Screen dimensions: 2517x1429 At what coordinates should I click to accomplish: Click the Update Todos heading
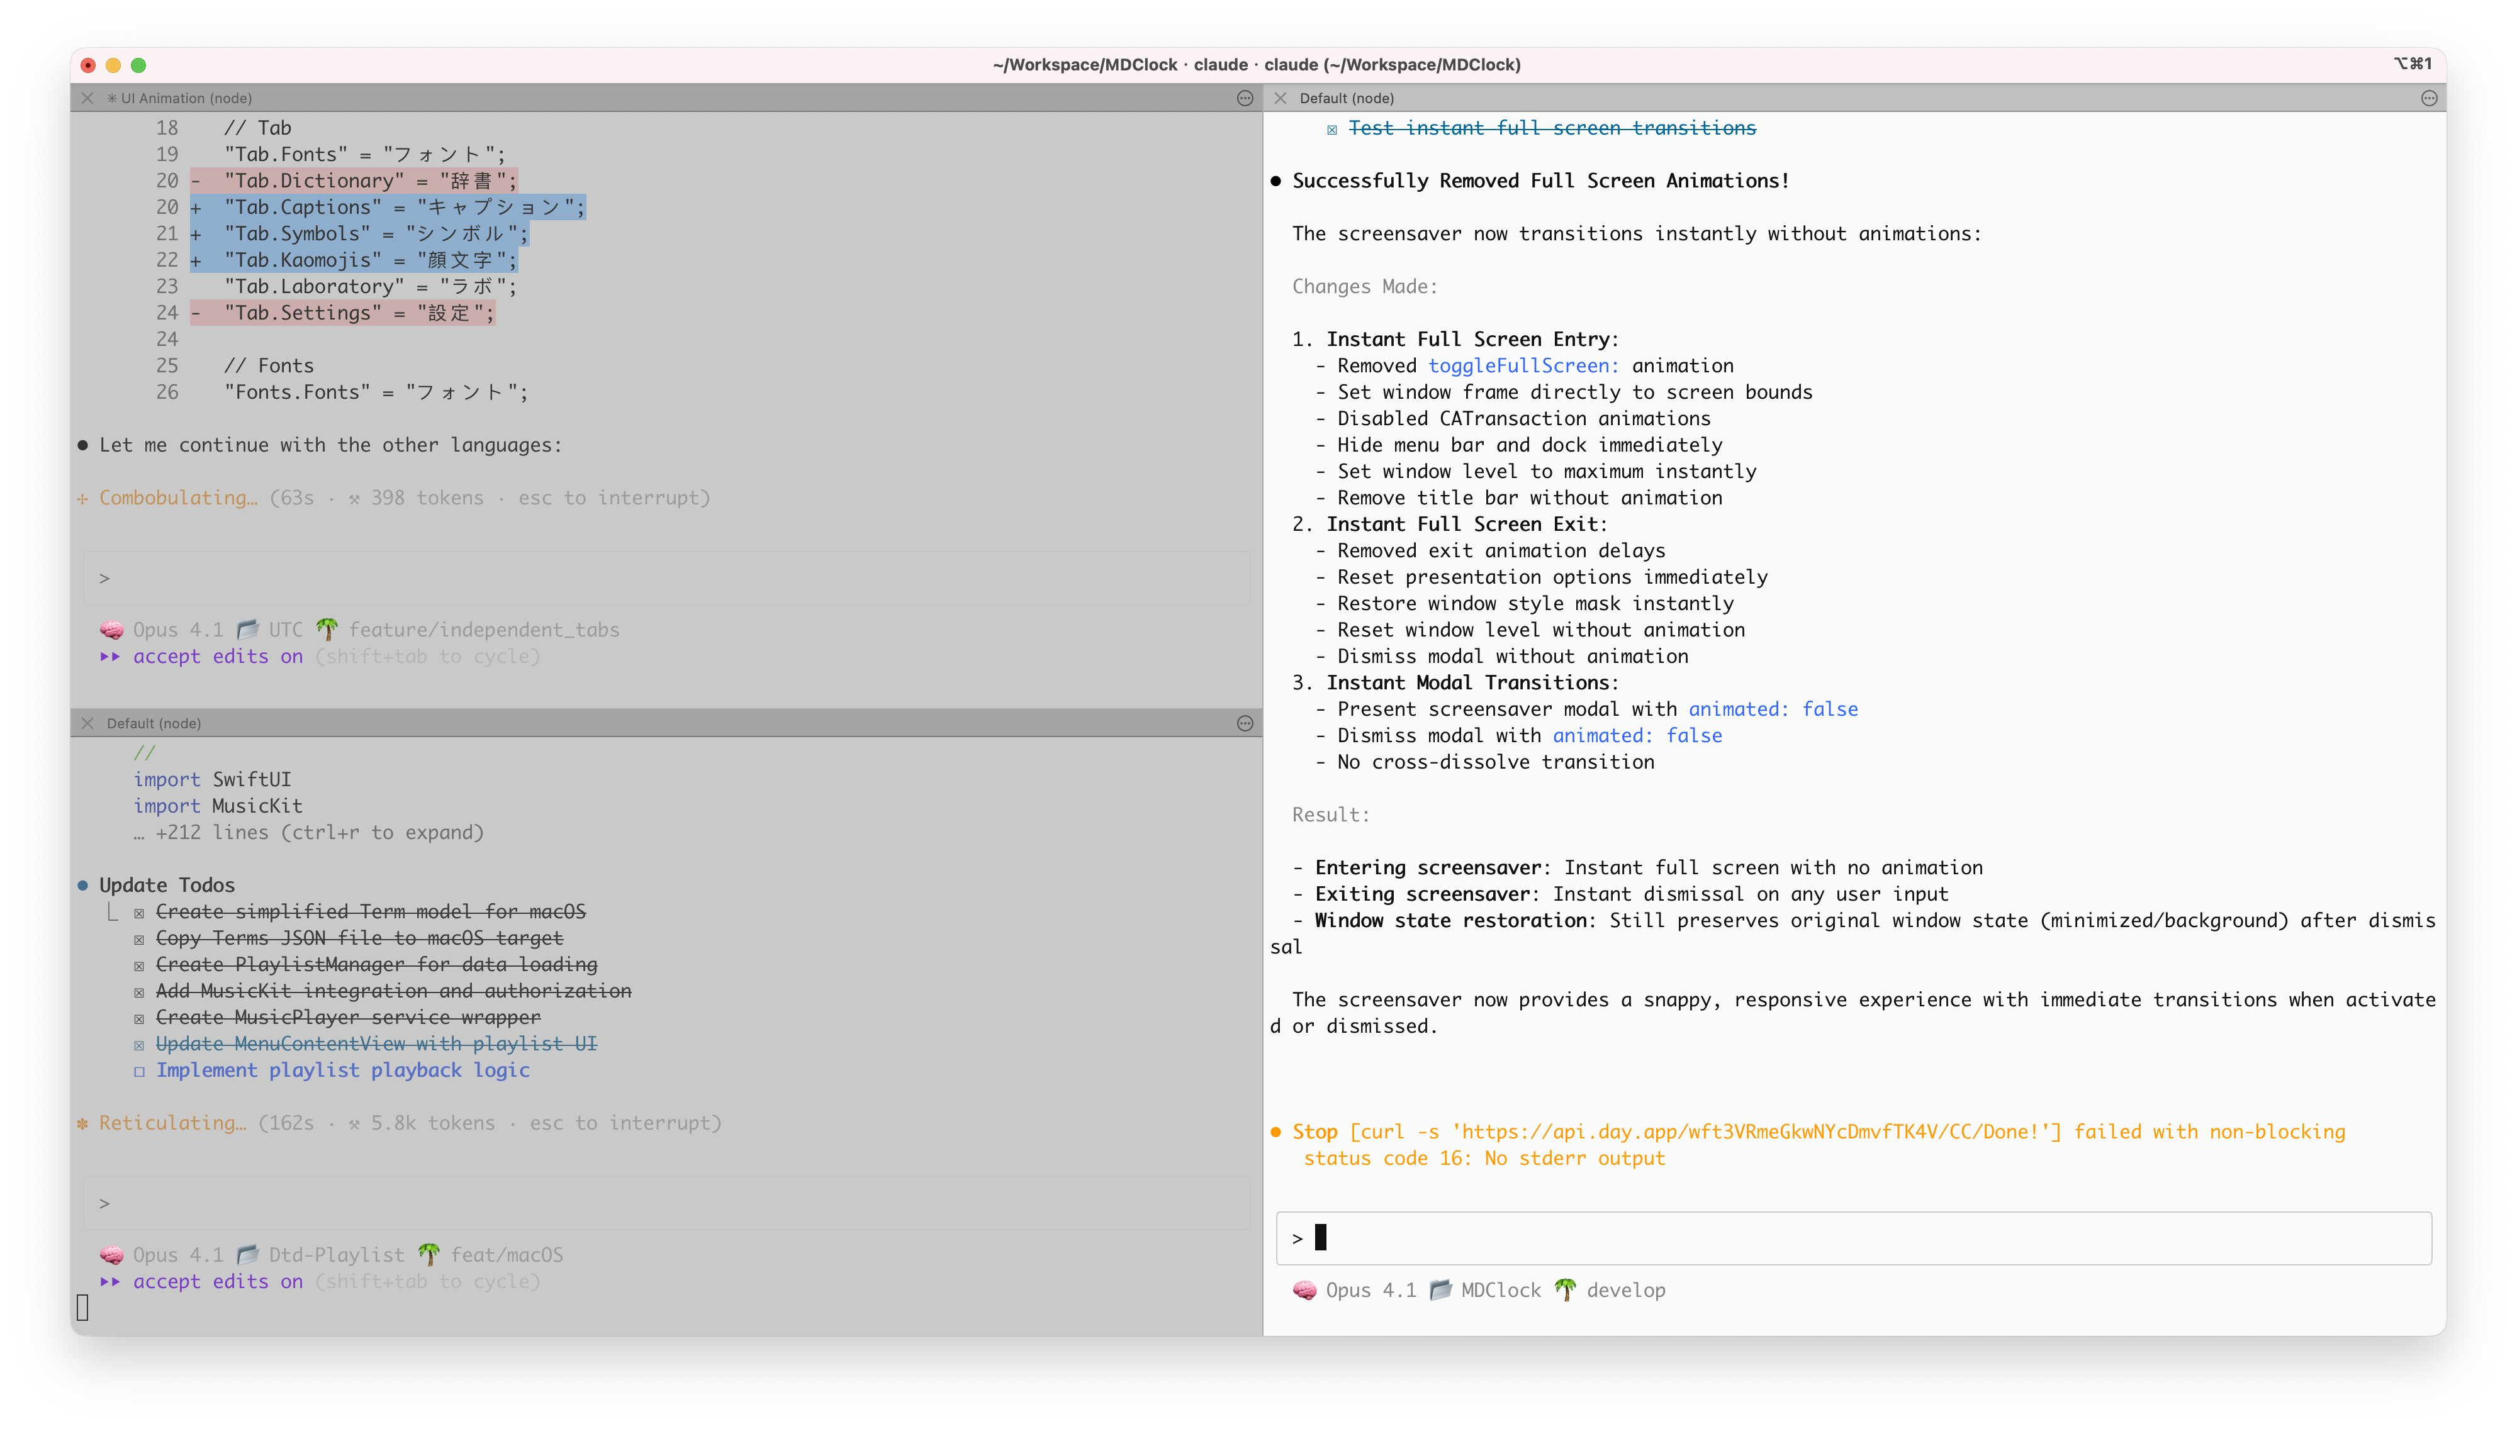[167, 886]
